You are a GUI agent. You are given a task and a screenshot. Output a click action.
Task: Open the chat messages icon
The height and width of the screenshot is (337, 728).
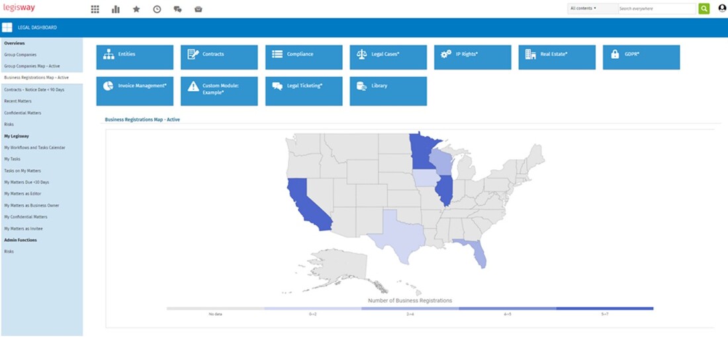click(177, 9)
